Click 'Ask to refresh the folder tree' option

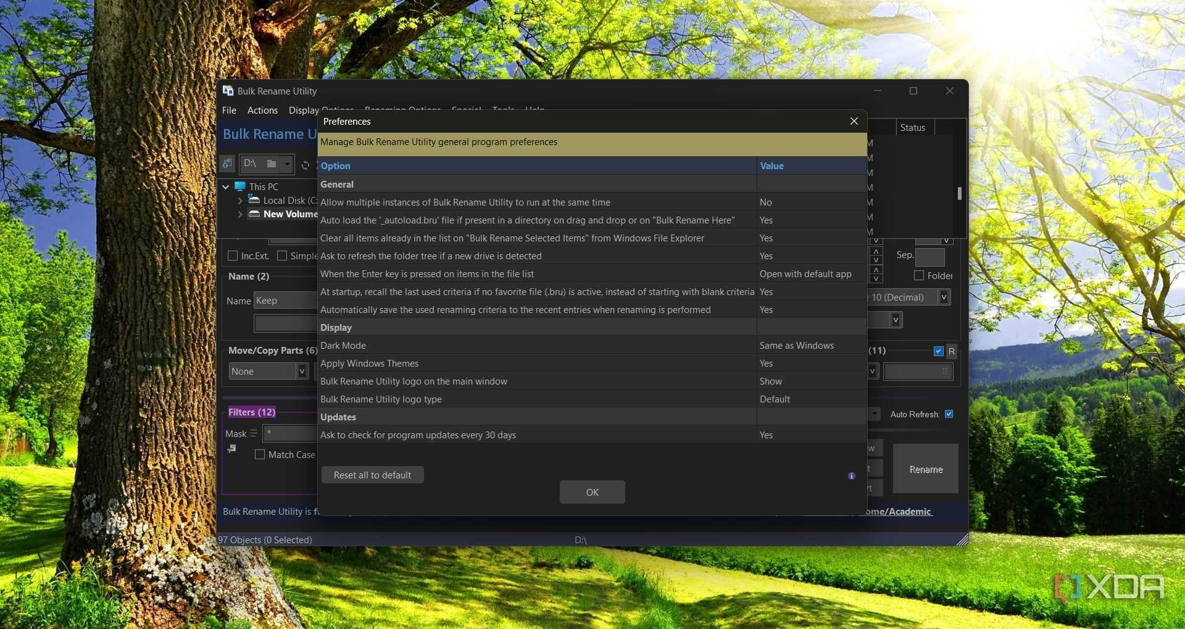538,256
